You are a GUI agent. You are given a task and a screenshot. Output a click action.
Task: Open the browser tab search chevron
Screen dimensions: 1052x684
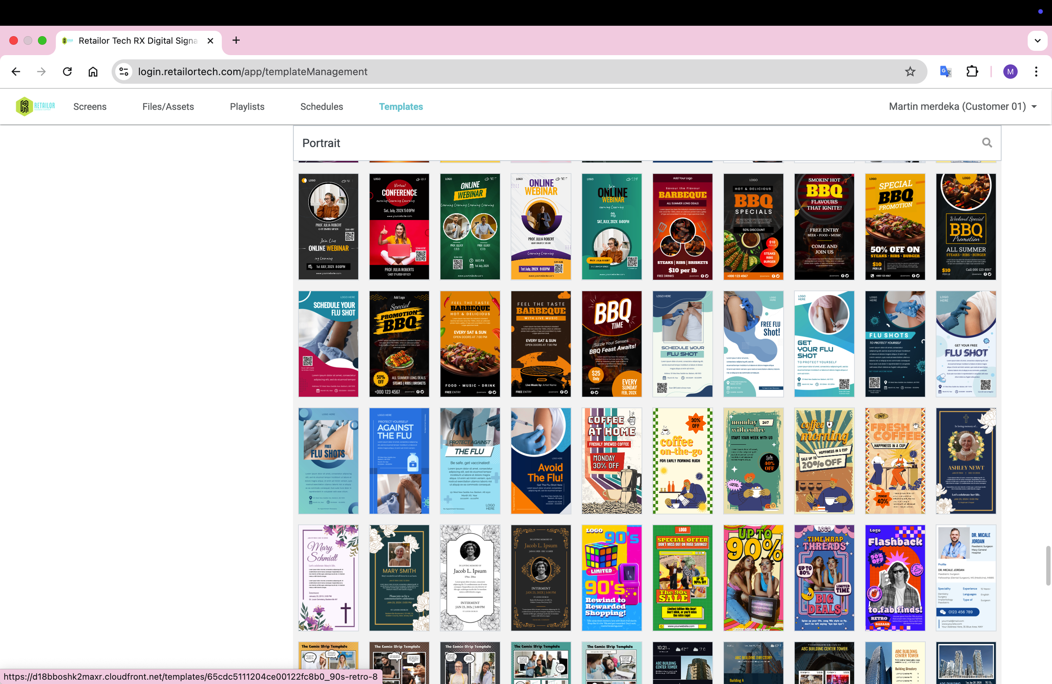click(1037, 40)
